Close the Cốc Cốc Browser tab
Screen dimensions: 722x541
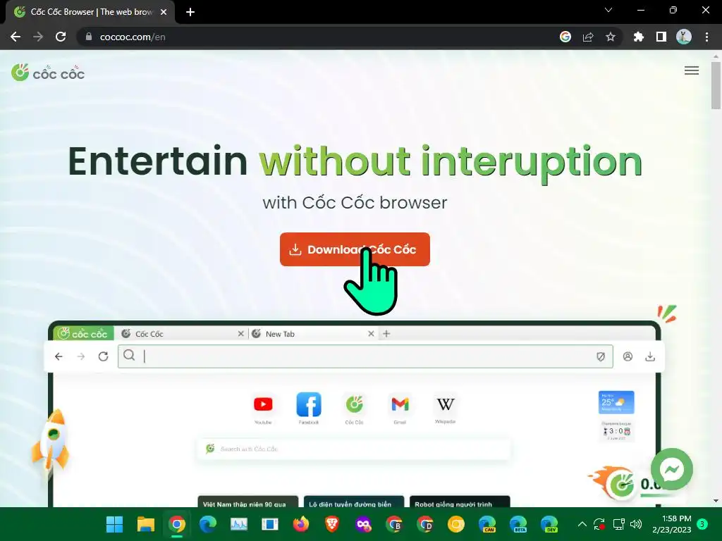[x=164, y=12]
